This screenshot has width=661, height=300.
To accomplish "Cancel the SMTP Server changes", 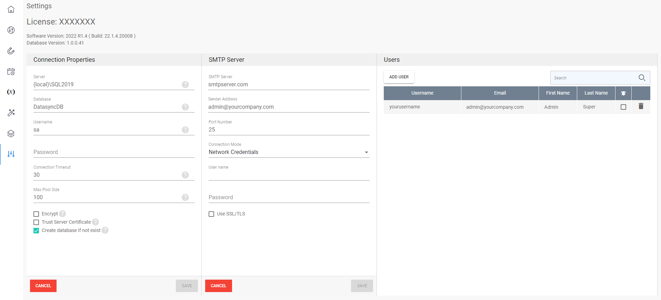I will [x=218, y=286].
